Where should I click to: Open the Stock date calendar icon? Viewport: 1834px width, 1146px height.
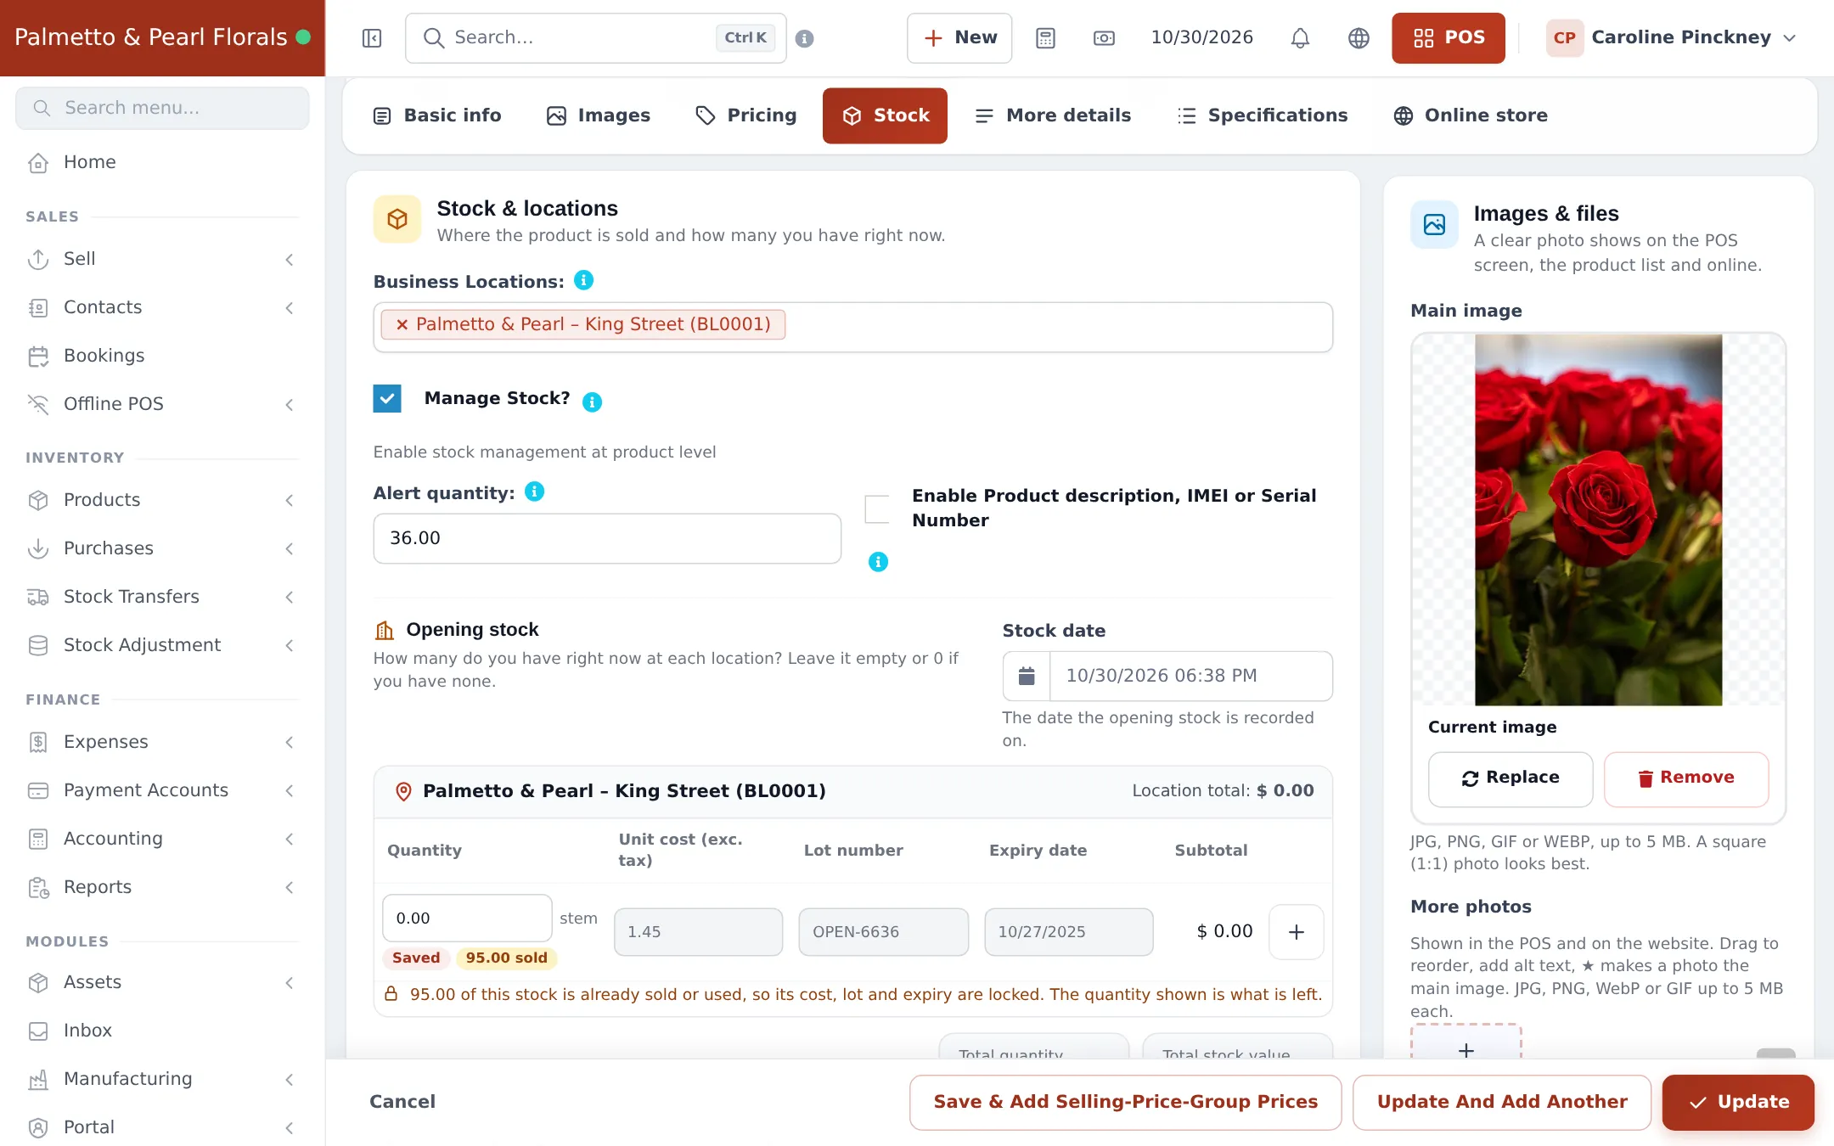pyautogui.click(x=1027, y=676)
